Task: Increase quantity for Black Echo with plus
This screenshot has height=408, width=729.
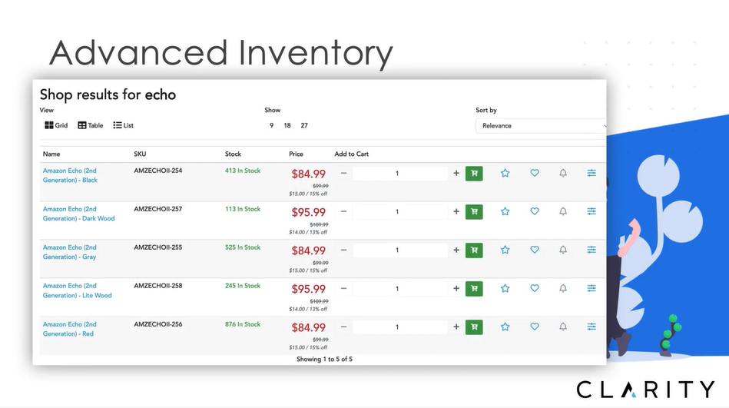Action: pyautogui.click(x=456, y=174)
